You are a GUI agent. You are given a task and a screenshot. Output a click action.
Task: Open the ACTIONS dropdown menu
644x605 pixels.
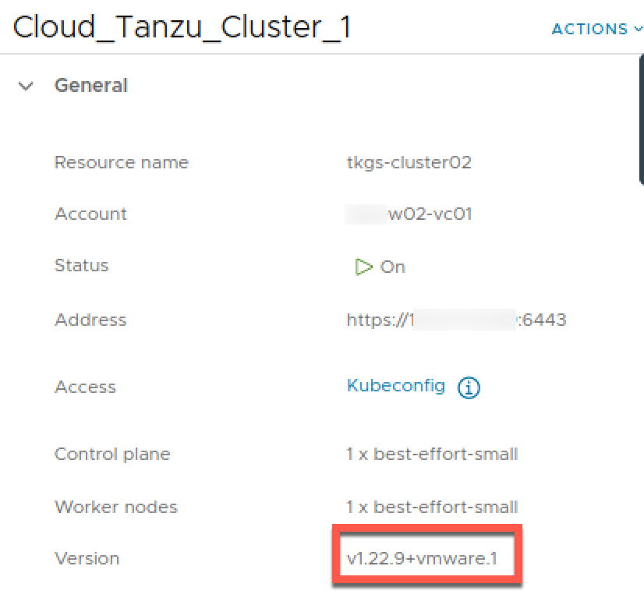click(x=596, y=29)
